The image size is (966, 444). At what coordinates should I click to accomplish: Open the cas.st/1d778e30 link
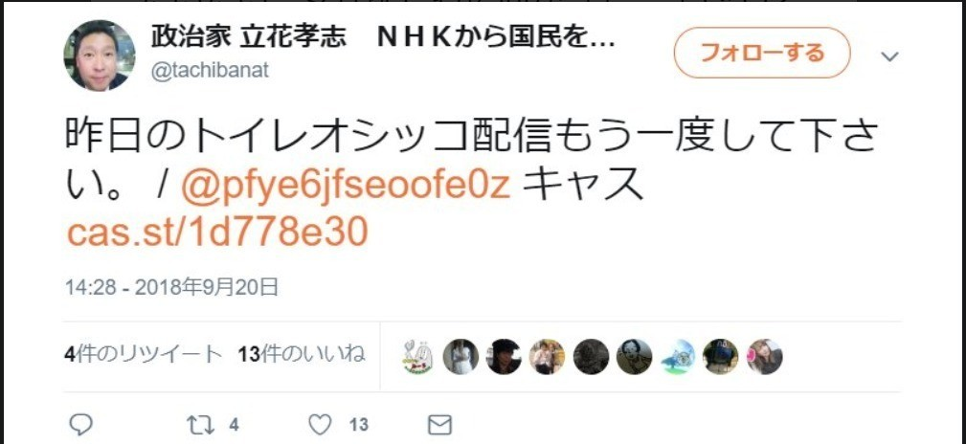[x=217, y=233]
